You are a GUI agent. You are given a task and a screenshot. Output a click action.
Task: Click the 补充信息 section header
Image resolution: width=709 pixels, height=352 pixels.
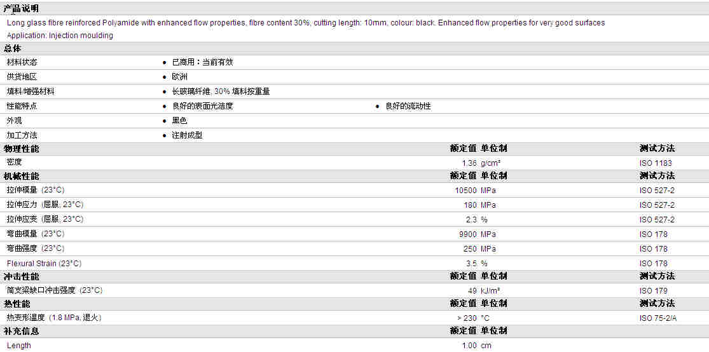click(x=21, y=331)
